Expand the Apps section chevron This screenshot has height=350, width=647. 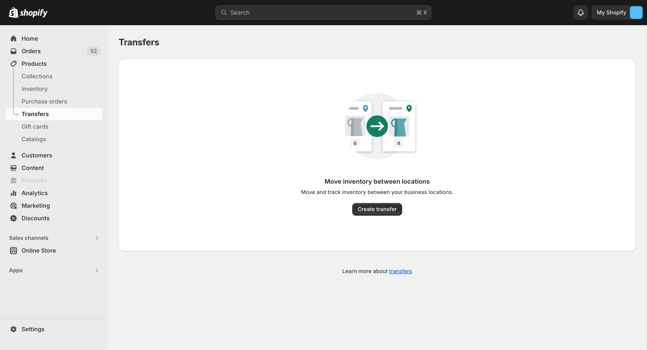tap(97, 270)
